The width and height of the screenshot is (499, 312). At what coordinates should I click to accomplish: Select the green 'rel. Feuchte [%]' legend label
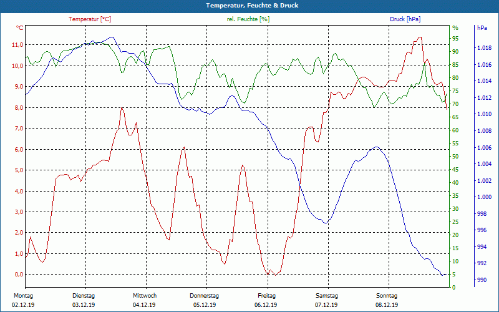coord(248,19)
